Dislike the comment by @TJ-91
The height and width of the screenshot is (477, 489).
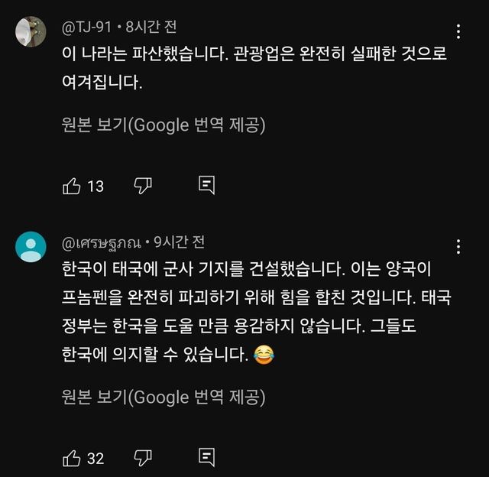[x=143, y=186]
